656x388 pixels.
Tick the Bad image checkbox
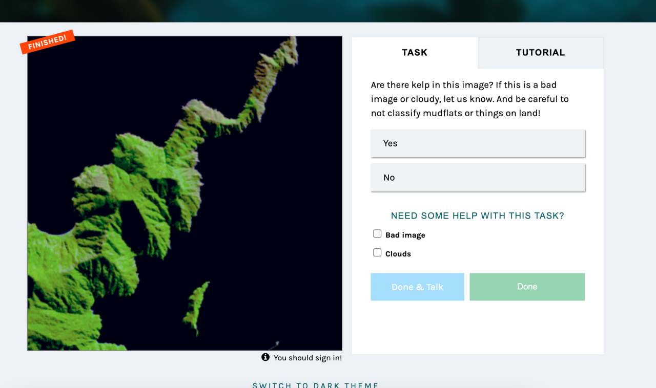click(377, 234)
